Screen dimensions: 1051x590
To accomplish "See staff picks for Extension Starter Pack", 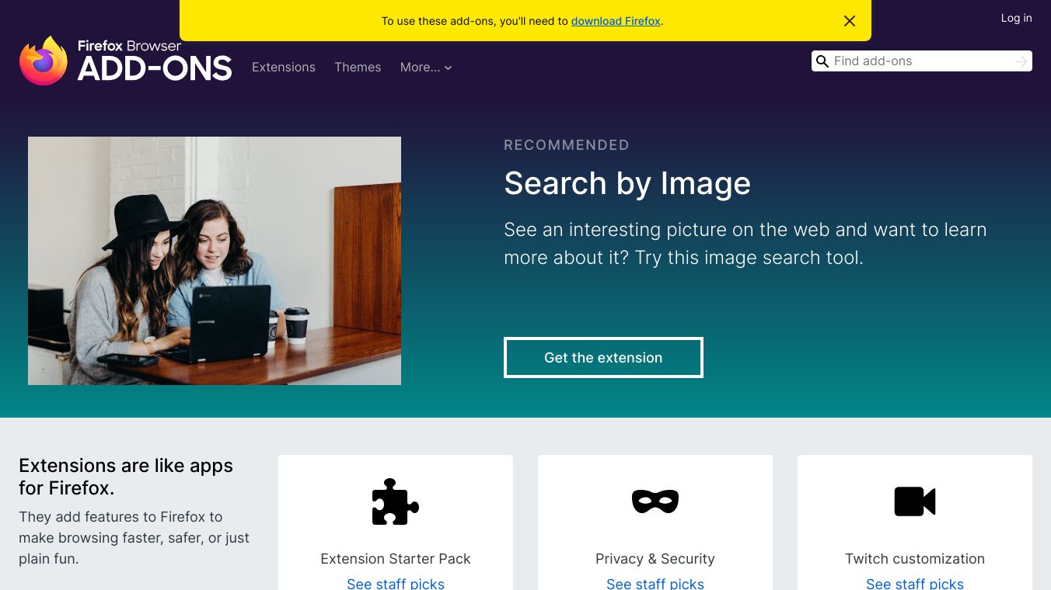I will click(396, 584).
